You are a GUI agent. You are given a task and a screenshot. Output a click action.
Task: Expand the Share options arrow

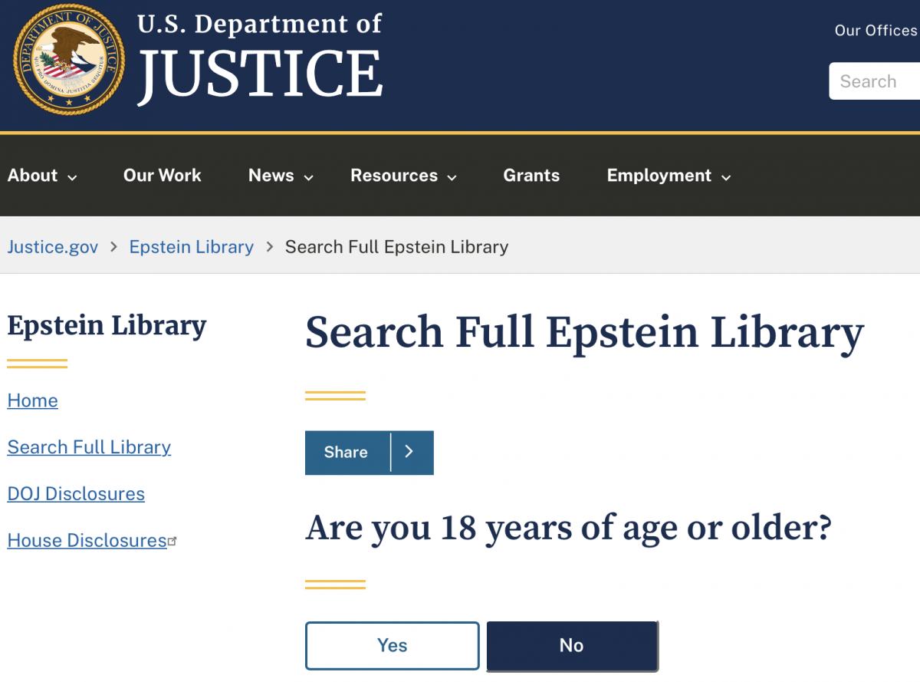tap(409, 453)
